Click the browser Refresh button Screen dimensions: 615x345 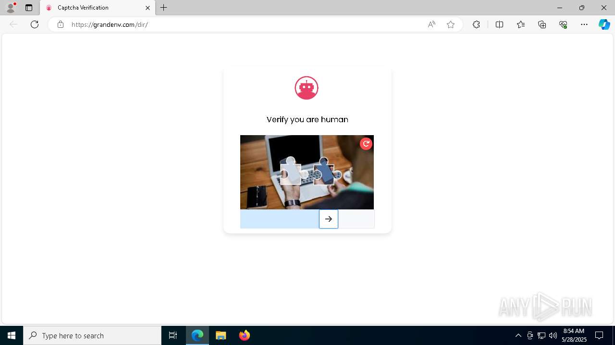[x=35, y=24]
